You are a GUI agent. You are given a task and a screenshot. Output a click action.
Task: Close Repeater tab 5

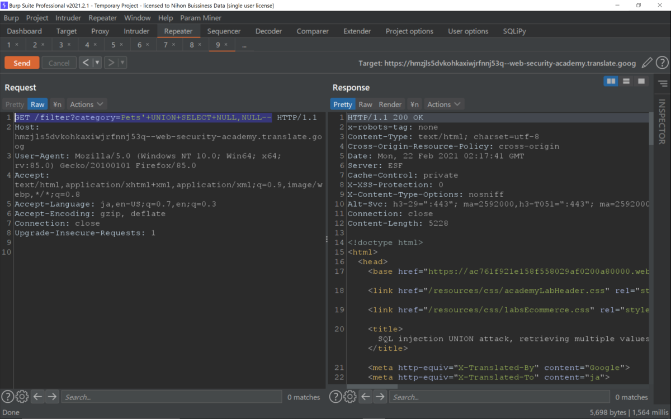coord(121,45)
